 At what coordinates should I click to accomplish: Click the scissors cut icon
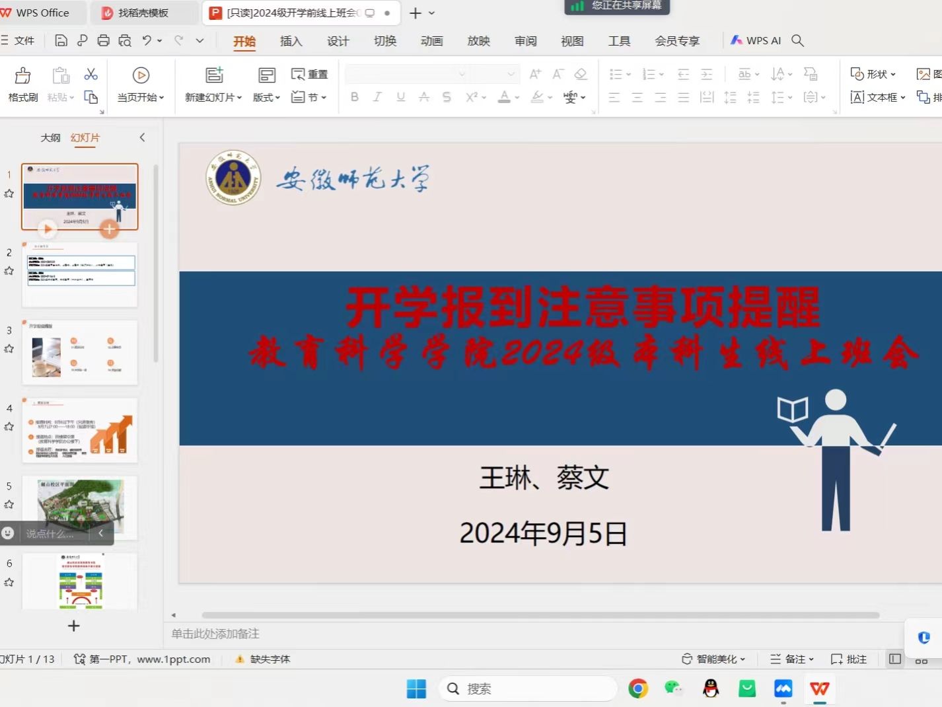91,74
